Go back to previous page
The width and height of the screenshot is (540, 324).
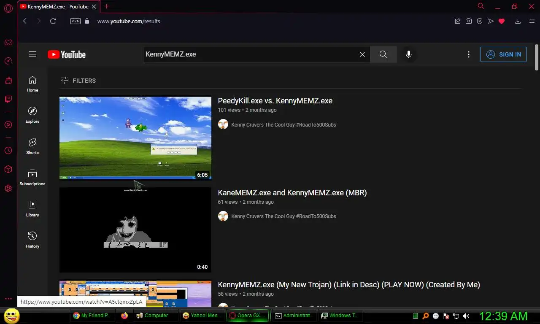(25, 21)
